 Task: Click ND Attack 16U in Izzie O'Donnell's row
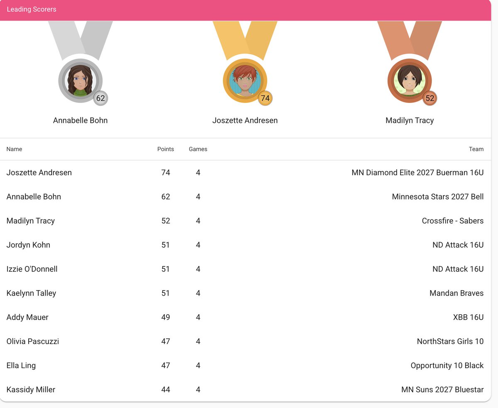tap(458, 269)
